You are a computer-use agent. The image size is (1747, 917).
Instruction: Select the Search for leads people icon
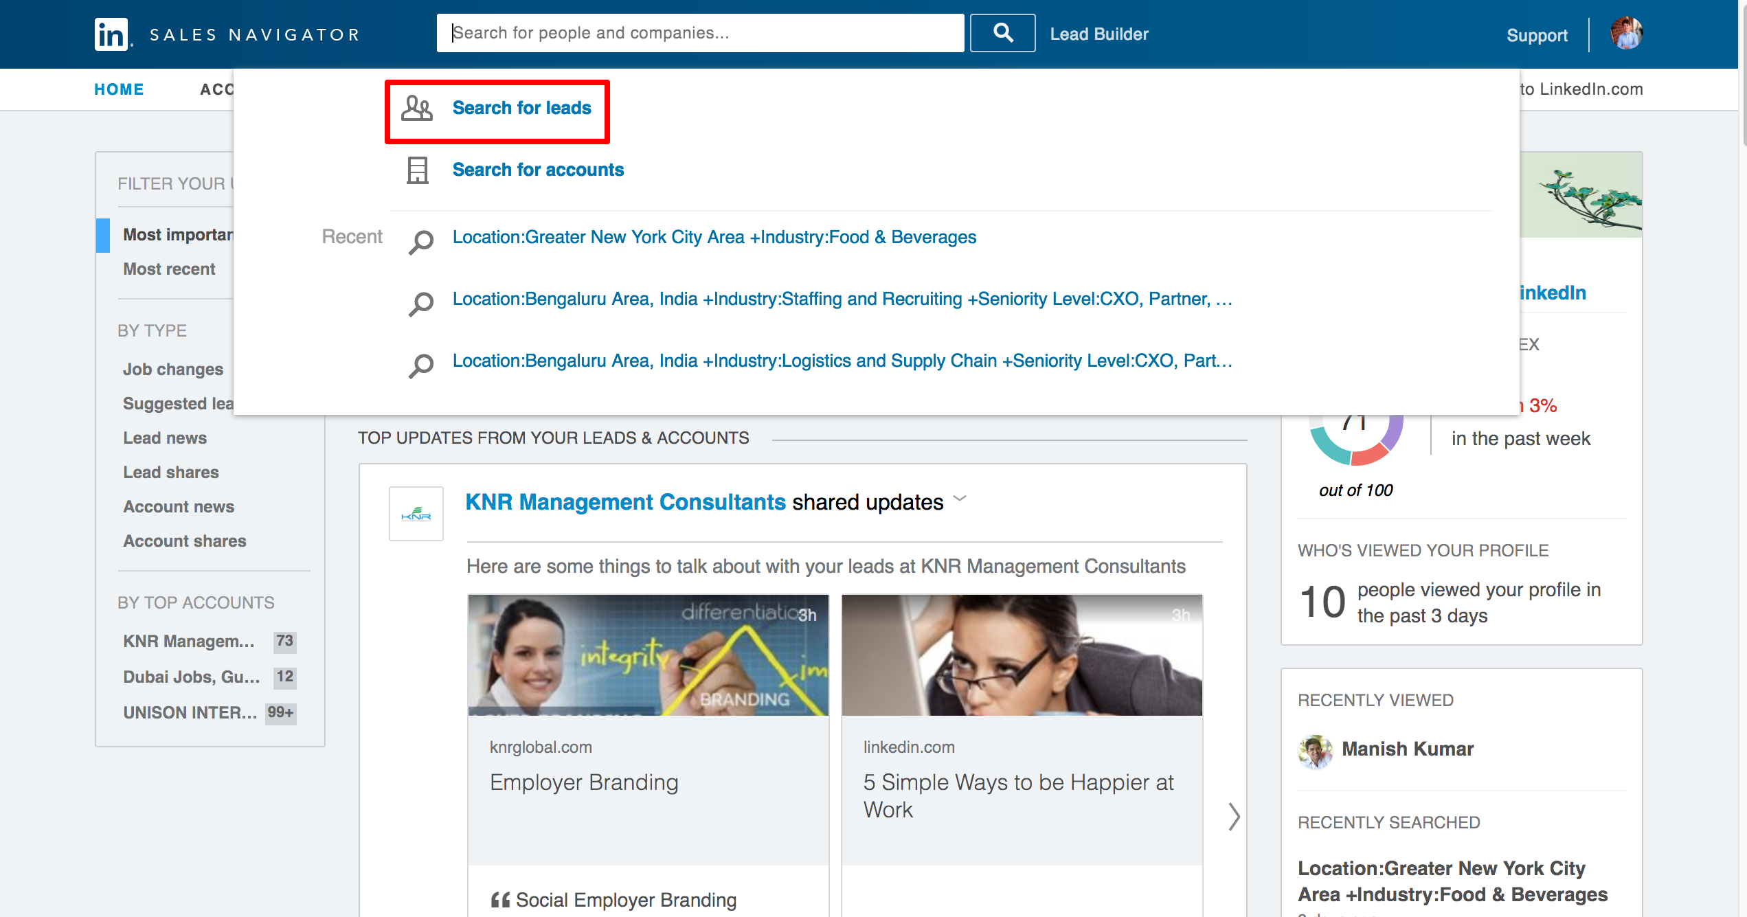[x=416, y=108]
